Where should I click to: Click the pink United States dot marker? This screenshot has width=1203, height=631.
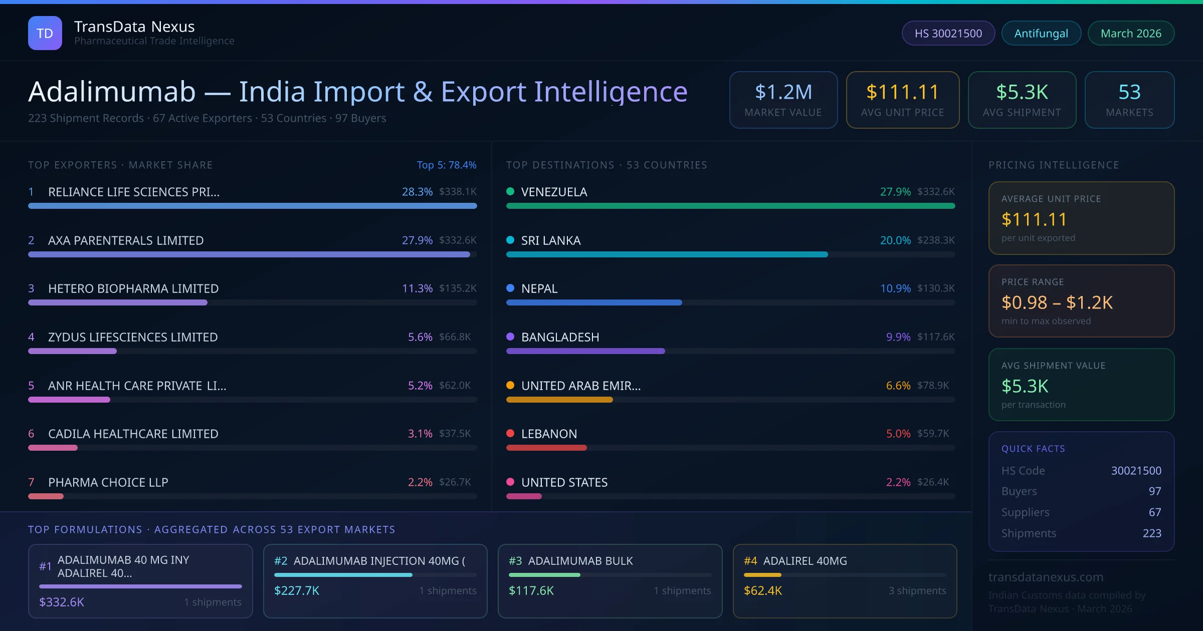[510, 482]
